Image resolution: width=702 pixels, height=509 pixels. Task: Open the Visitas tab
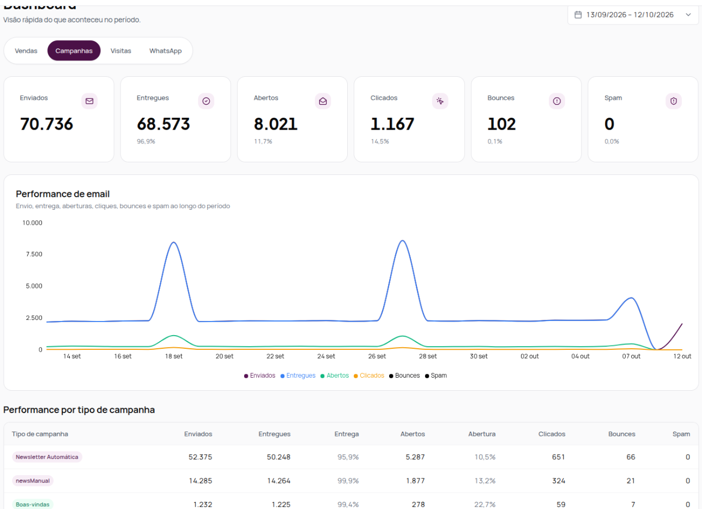[x=121, y=51]
